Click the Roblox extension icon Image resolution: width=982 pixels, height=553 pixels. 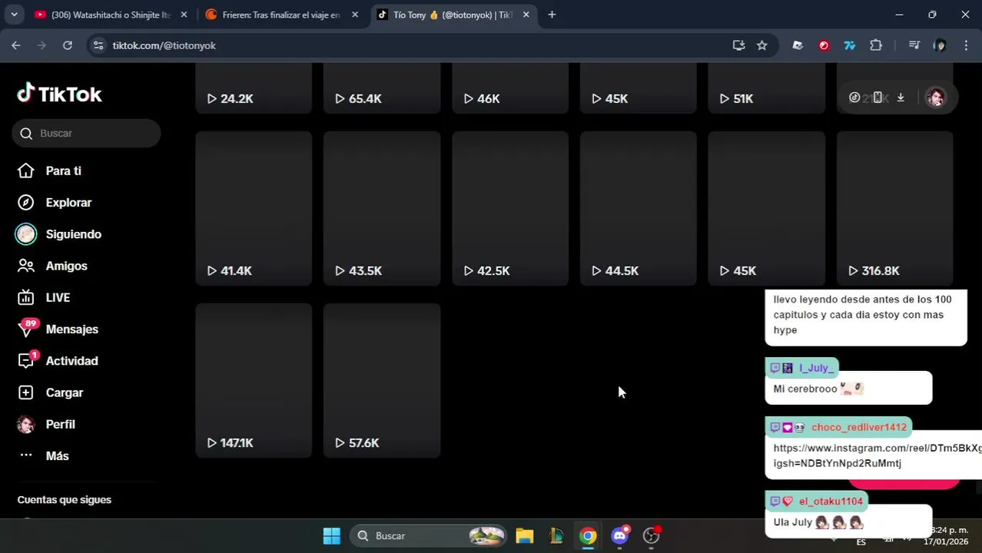point(798,45)
